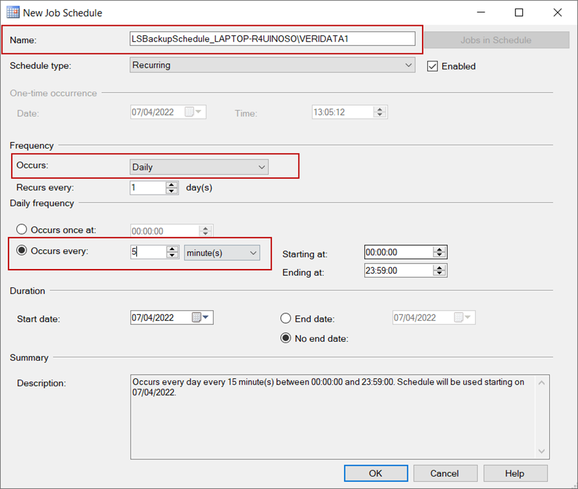
Task: Confirm the schedule with the OK button
Action: (x=376, y=473)
